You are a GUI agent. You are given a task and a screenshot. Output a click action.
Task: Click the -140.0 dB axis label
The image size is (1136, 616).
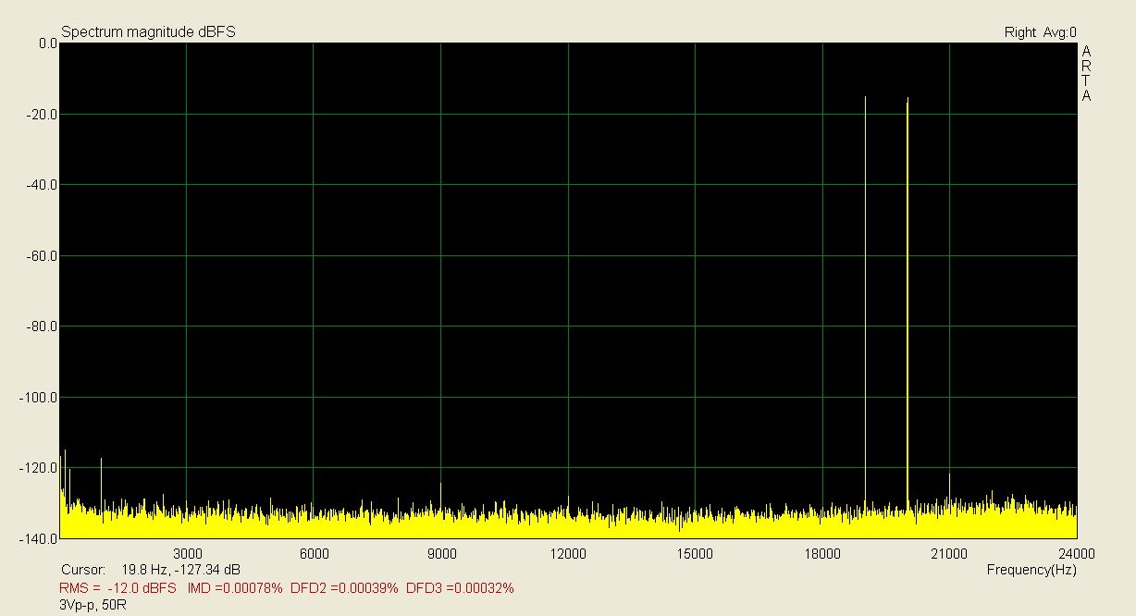pyautogui.click(x=40, y=538)
